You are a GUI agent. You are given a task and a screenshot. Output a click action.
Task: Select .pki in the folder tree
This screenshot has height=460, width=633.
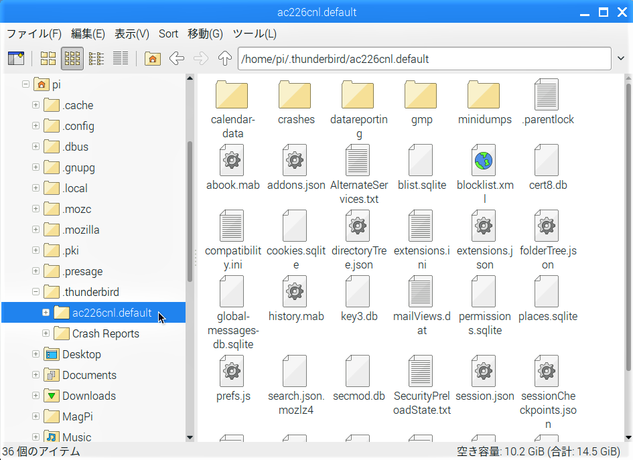[70, 250]
